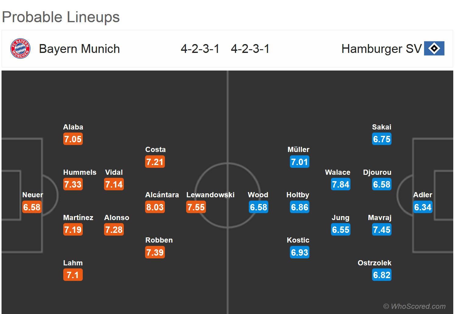Click the Probable Lineups heading
This screenshot has height=314, width=456.
click(61, 17)
